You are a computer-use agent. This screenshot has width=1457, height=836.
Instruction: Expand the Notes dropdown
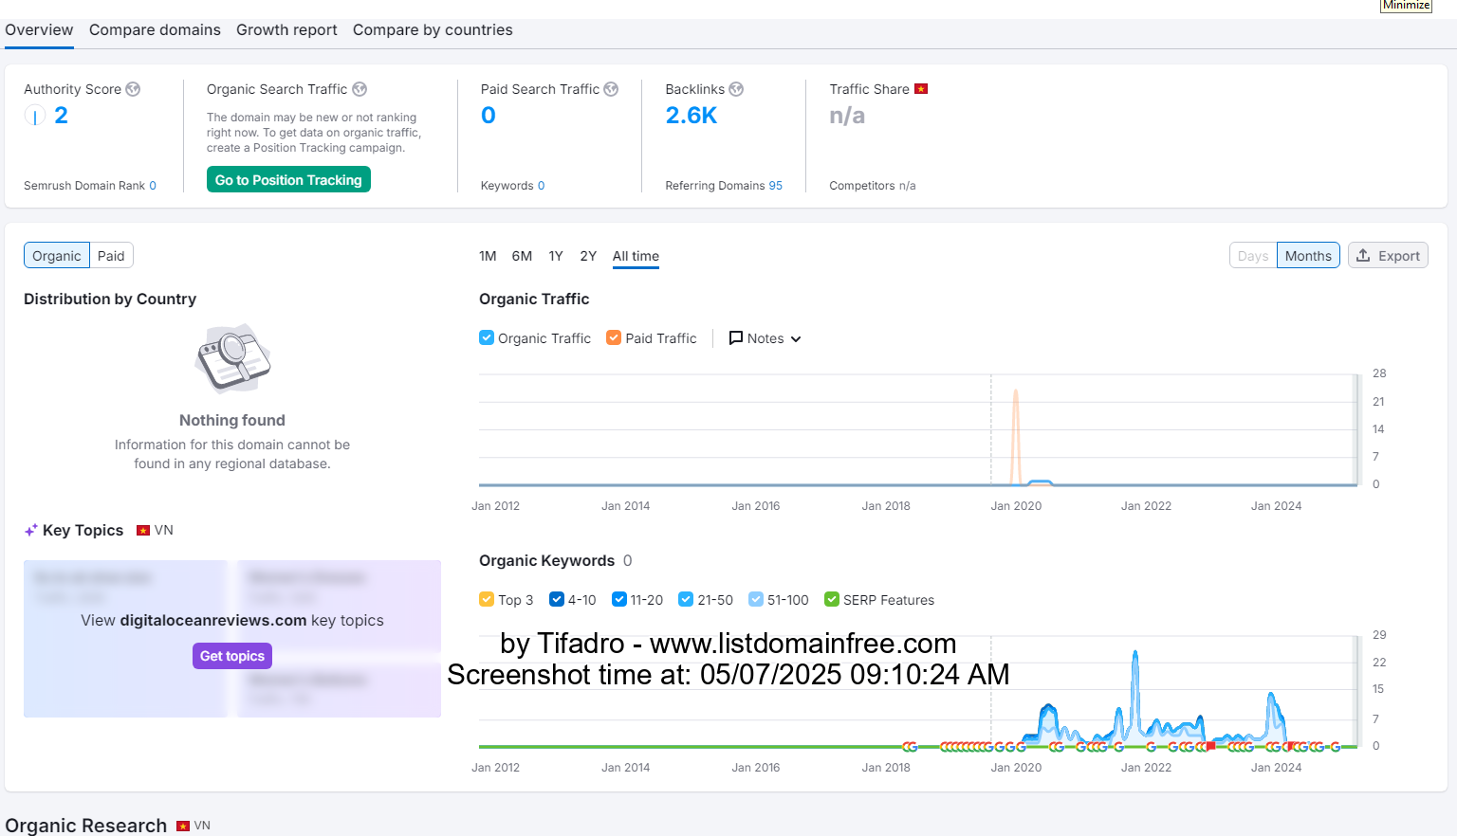pyautogui.click(x=765, y=338)
